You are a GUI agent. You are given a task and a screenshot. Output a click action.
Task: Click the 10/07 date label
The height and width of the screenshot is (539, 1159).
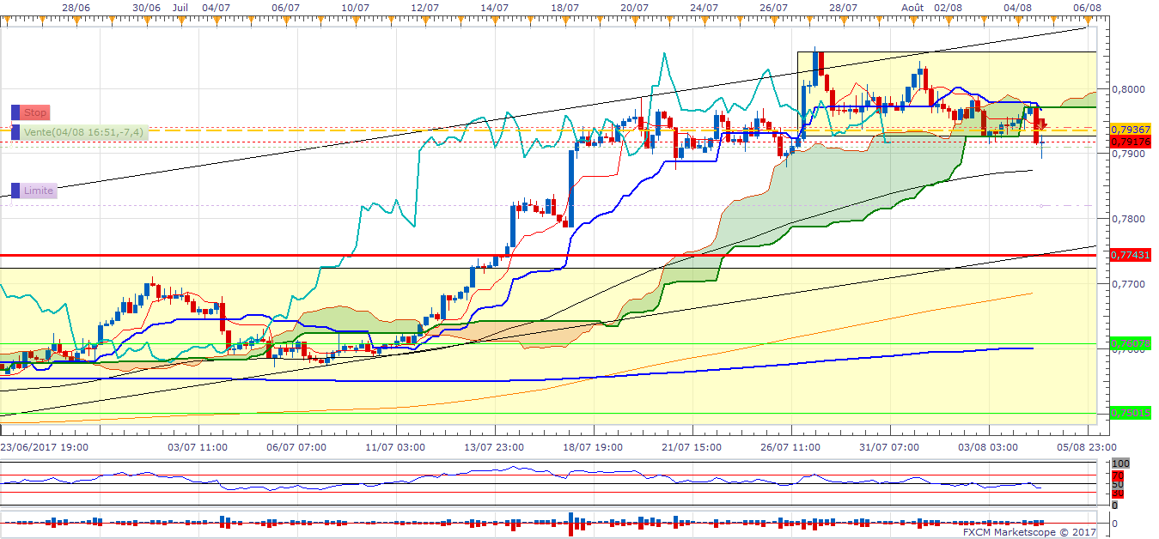point(356,7)
